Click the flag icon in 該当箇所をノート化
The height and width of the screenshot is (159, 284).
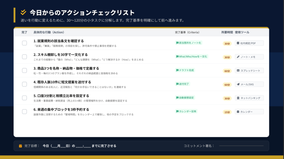pos(177,43)
